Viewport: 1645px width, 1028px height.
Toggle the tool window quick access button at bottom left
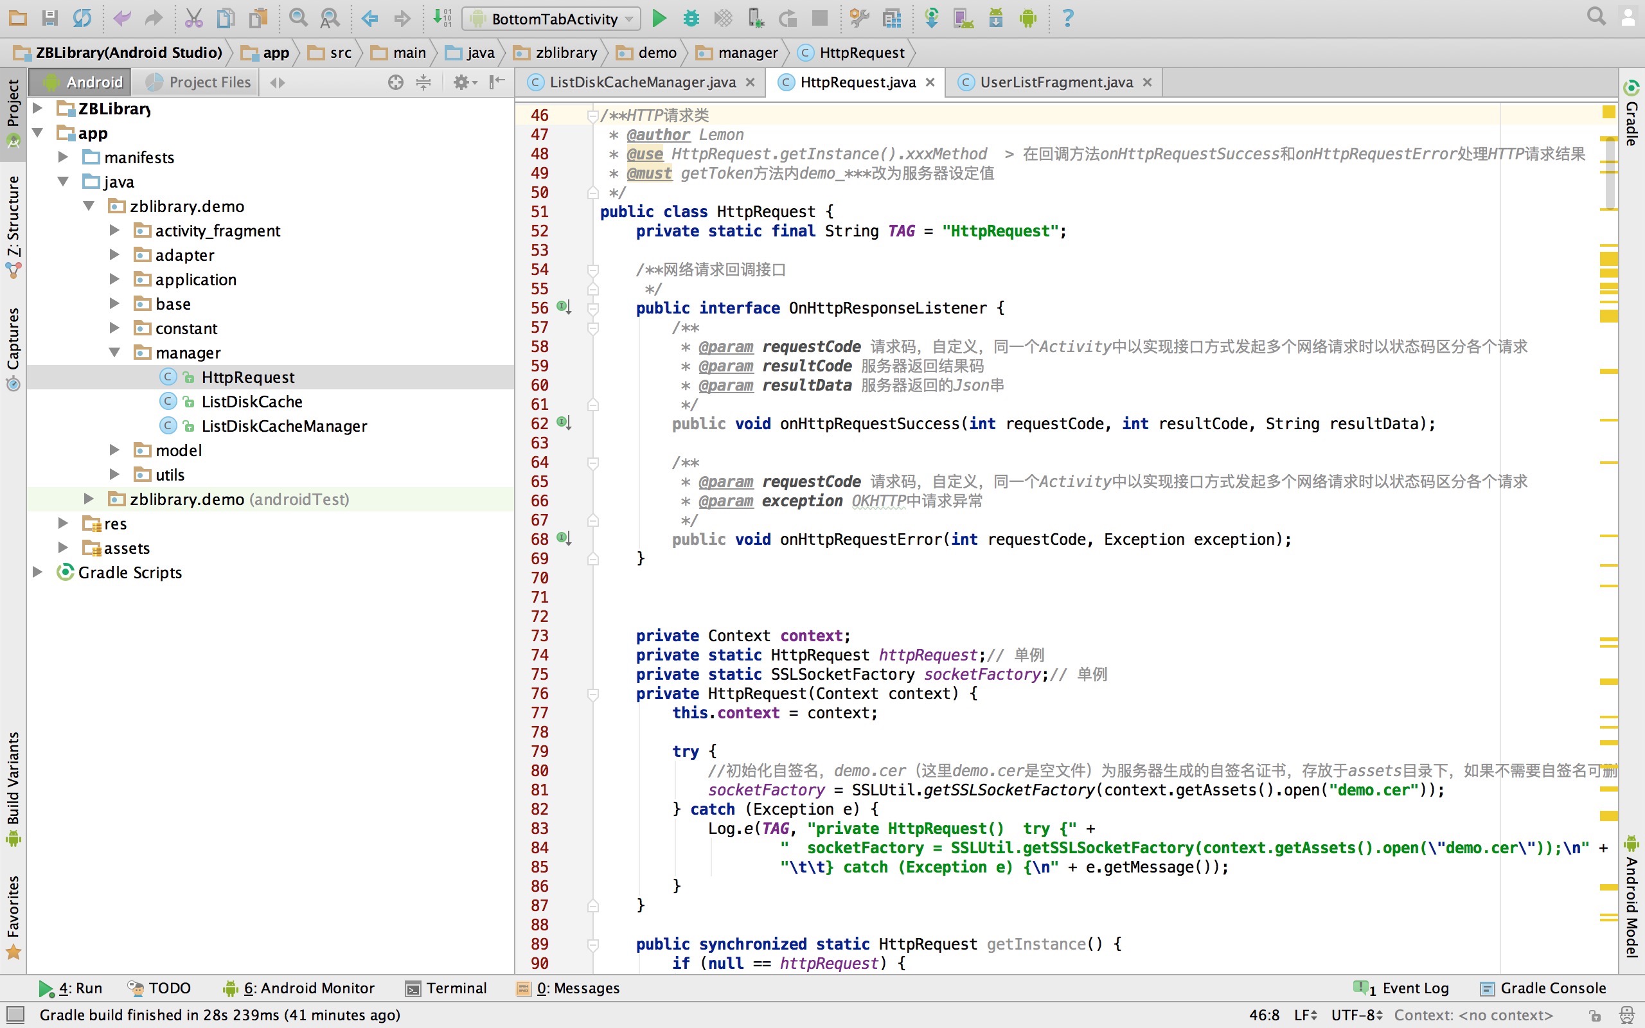[15, 1015]
